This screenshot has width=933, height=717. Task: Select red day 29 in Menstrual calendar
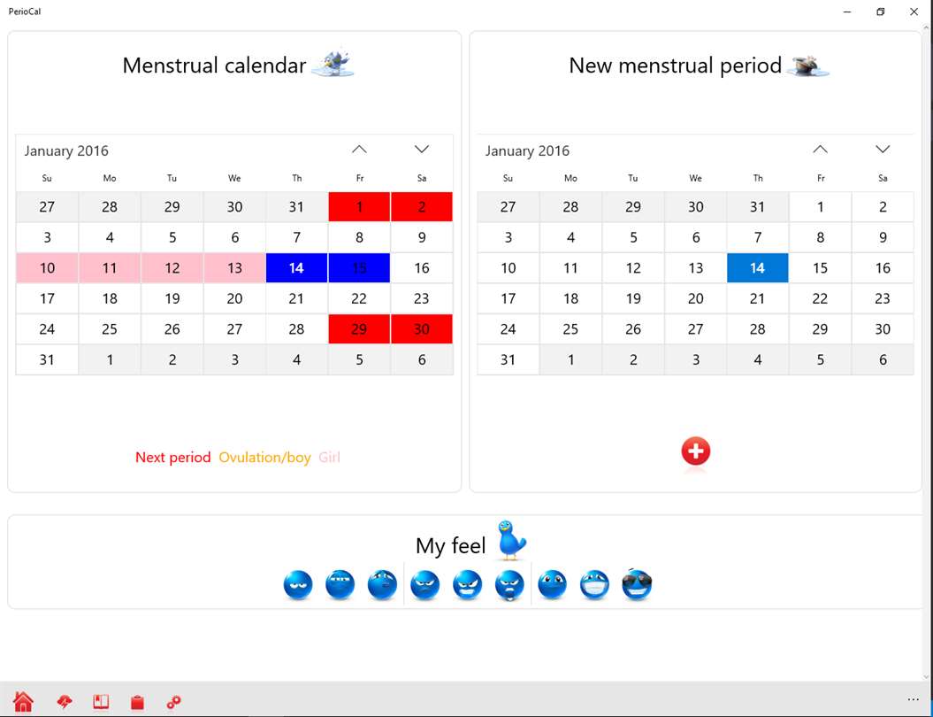(x=359, y=328)
